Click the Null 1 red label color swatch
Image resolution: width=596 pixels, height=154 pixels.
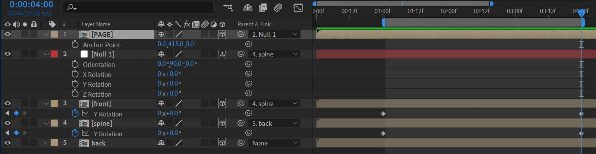(54, 54)
